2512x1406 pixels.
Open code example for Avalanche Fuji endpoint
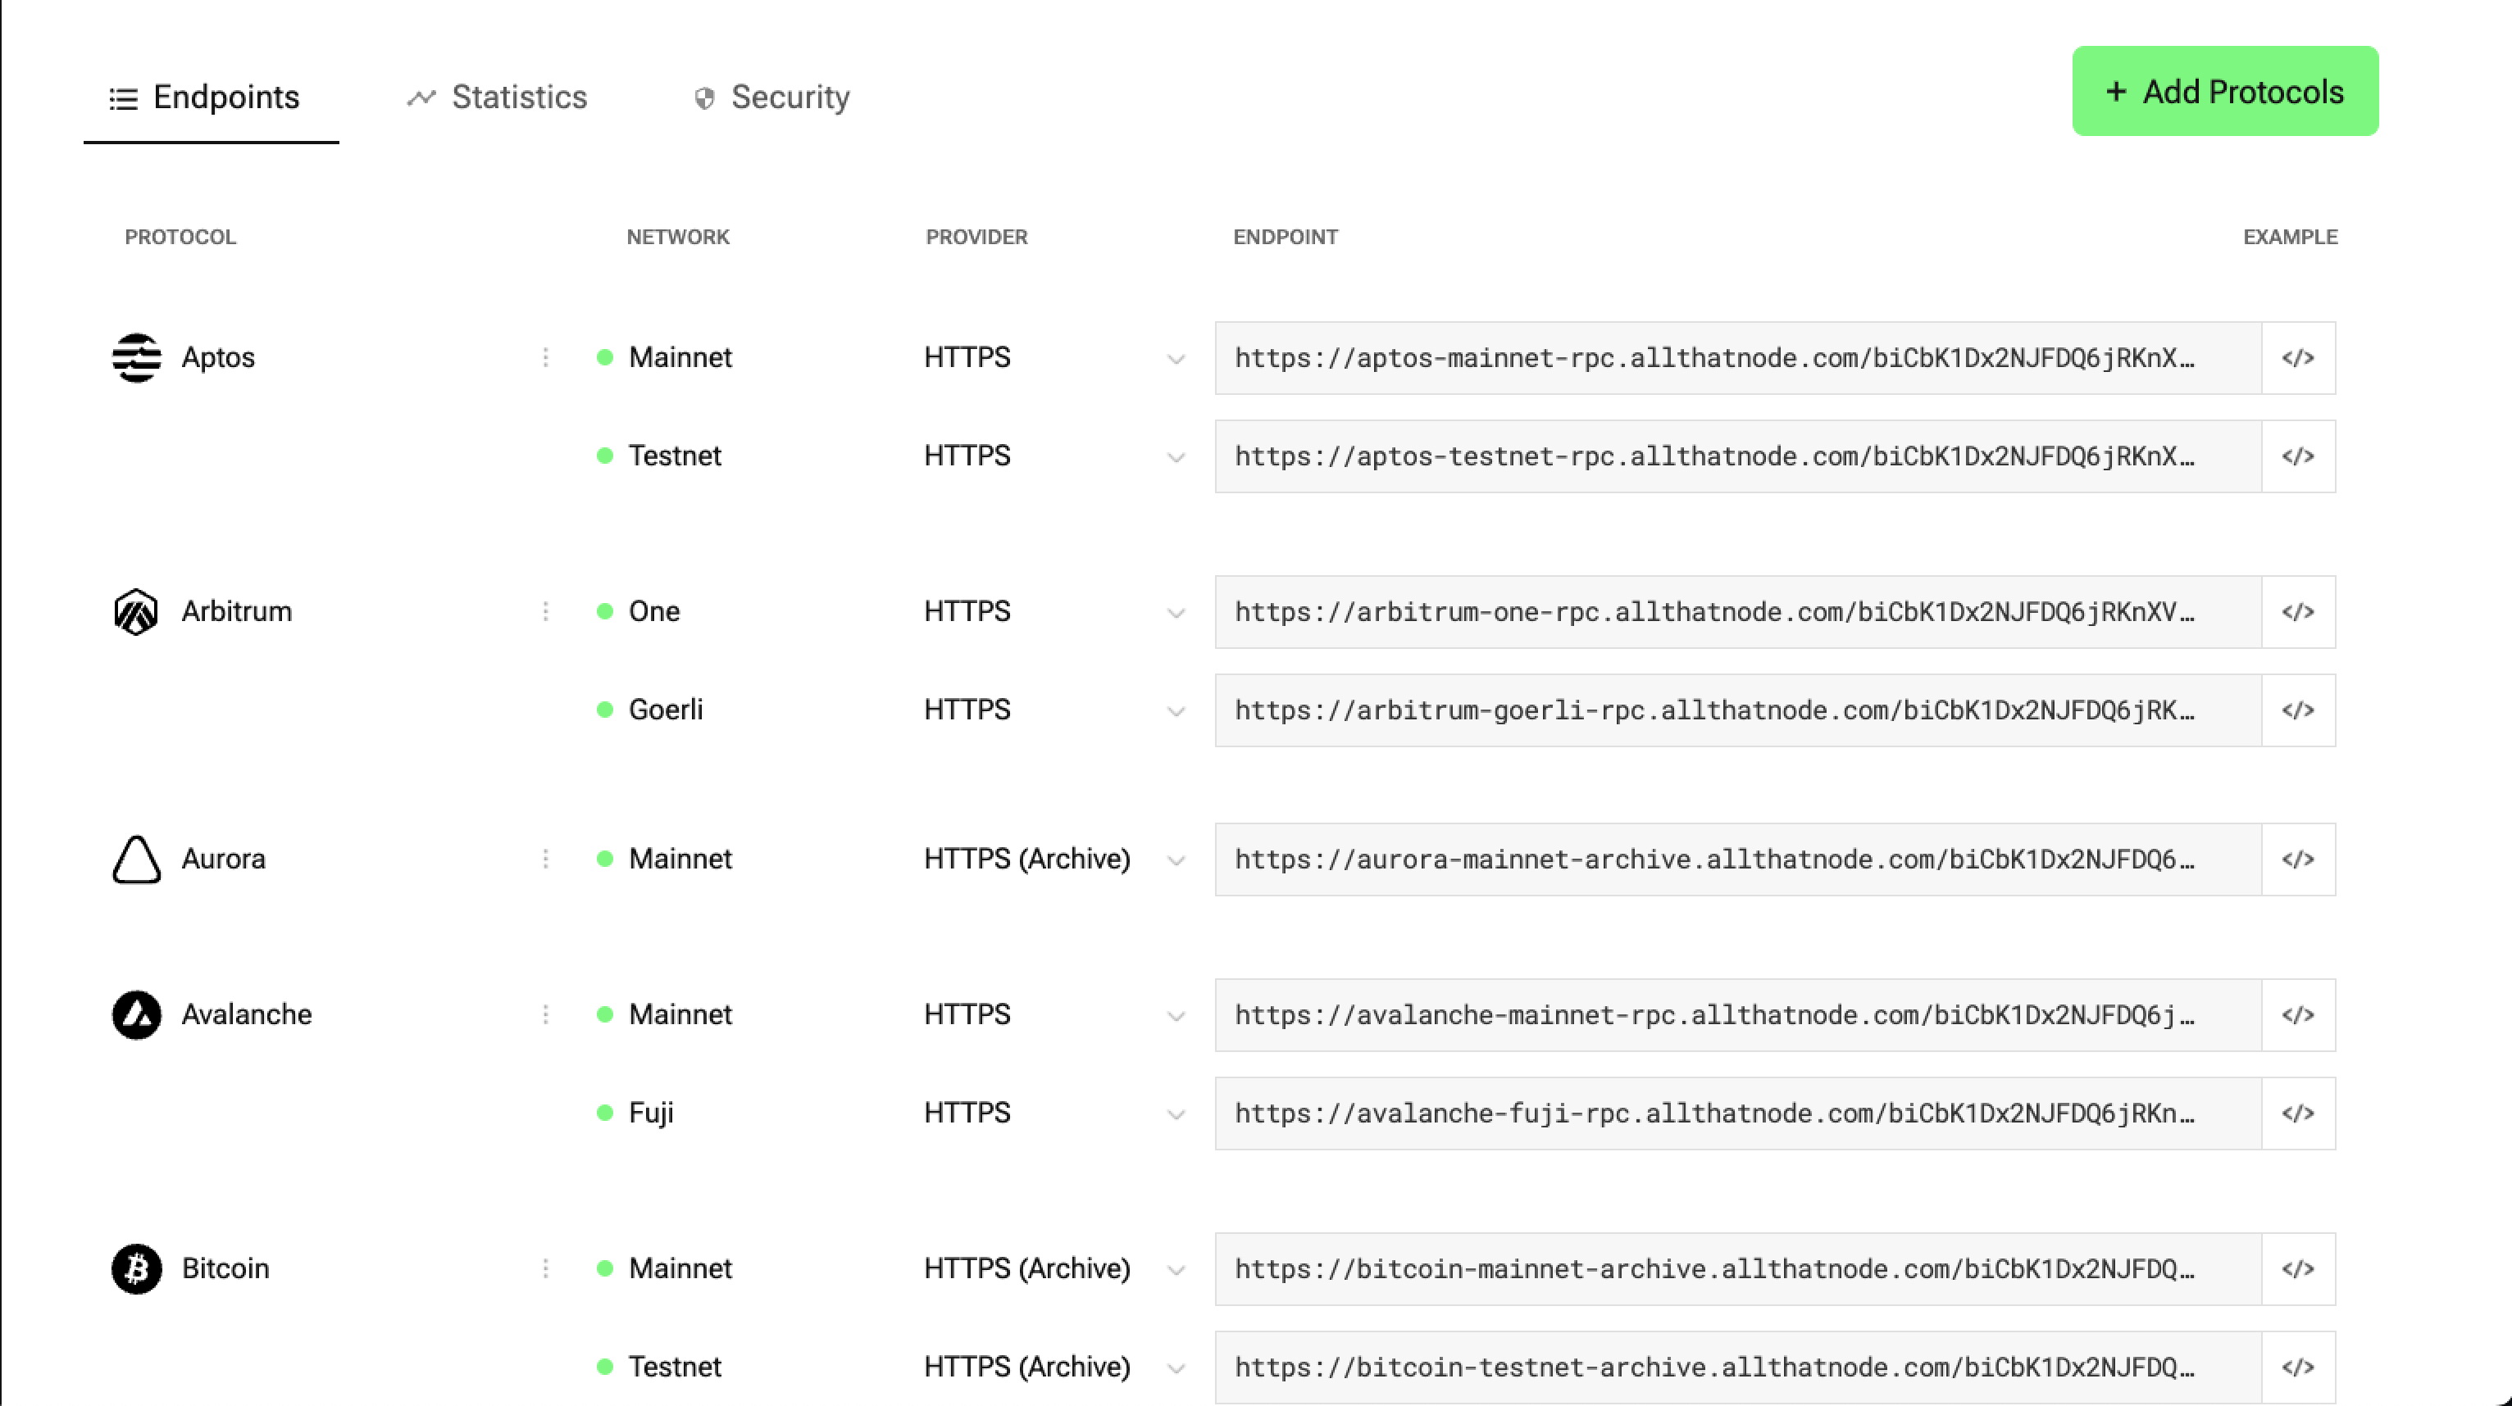2299,1113
